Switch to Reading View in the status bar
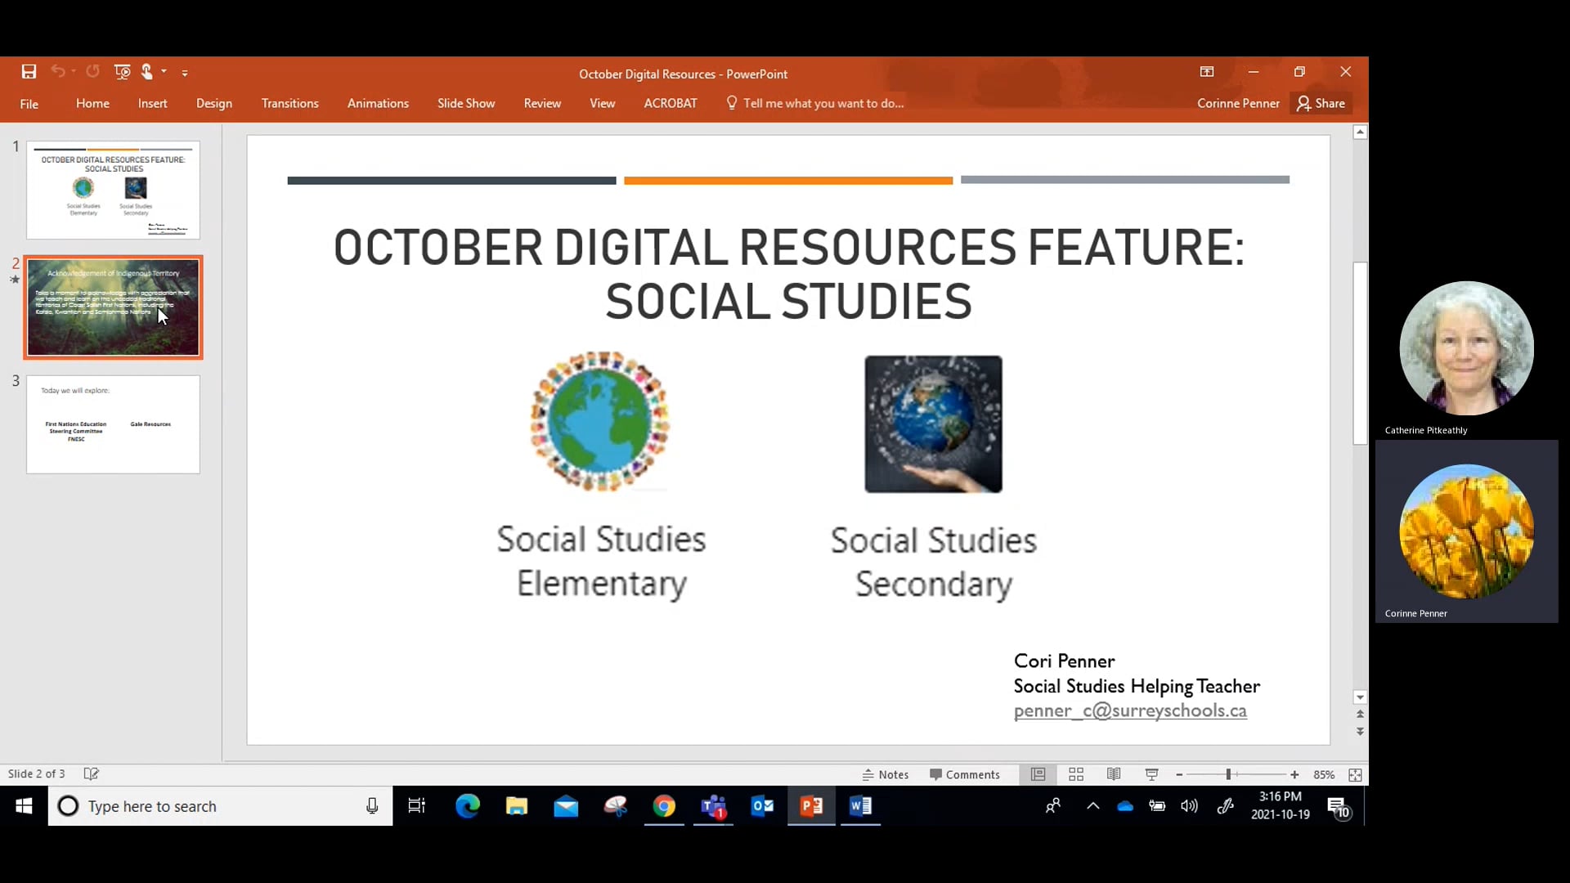Image resolution: width=1570 pixels, height=883 pixels. (x=1114, y=774)
